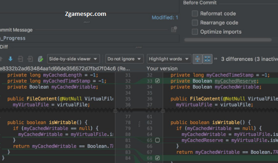Toggle collapse unchanged fragments icon
The width and height of the screenshot is (278, 163).
click(198, 59)
